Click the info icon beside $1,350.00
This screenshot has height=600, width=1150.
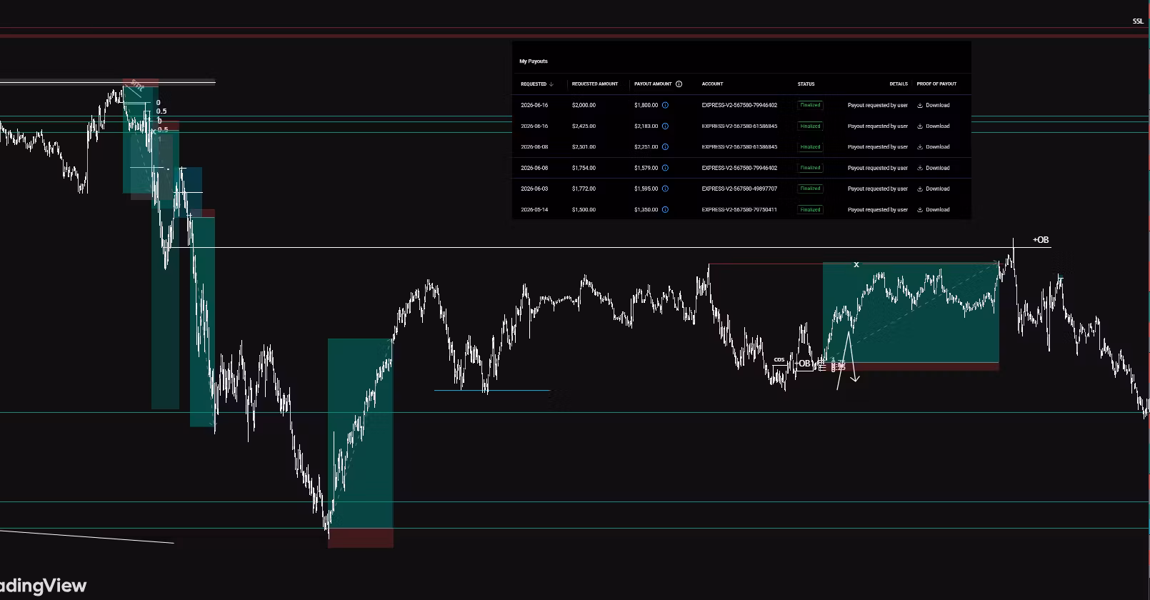[665, 210]
